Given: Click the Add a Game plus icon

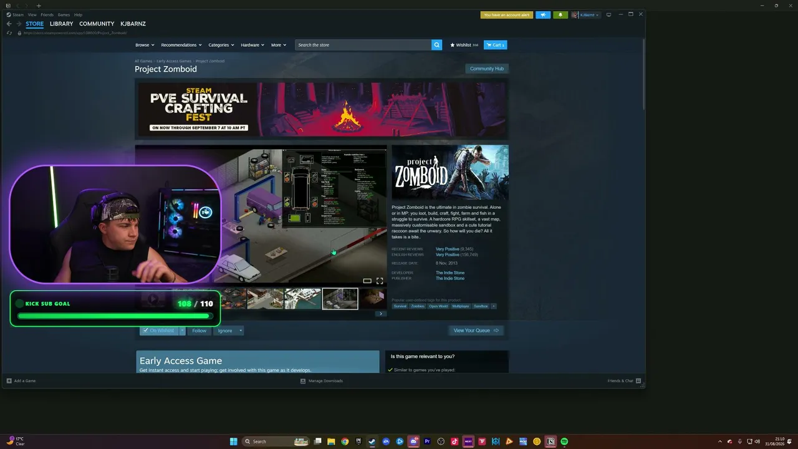Looking at the screenshot, I should pyautogui.click(x=9, y=380).
